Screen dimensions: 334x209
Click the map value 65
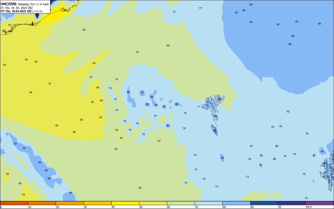[140, 188]
